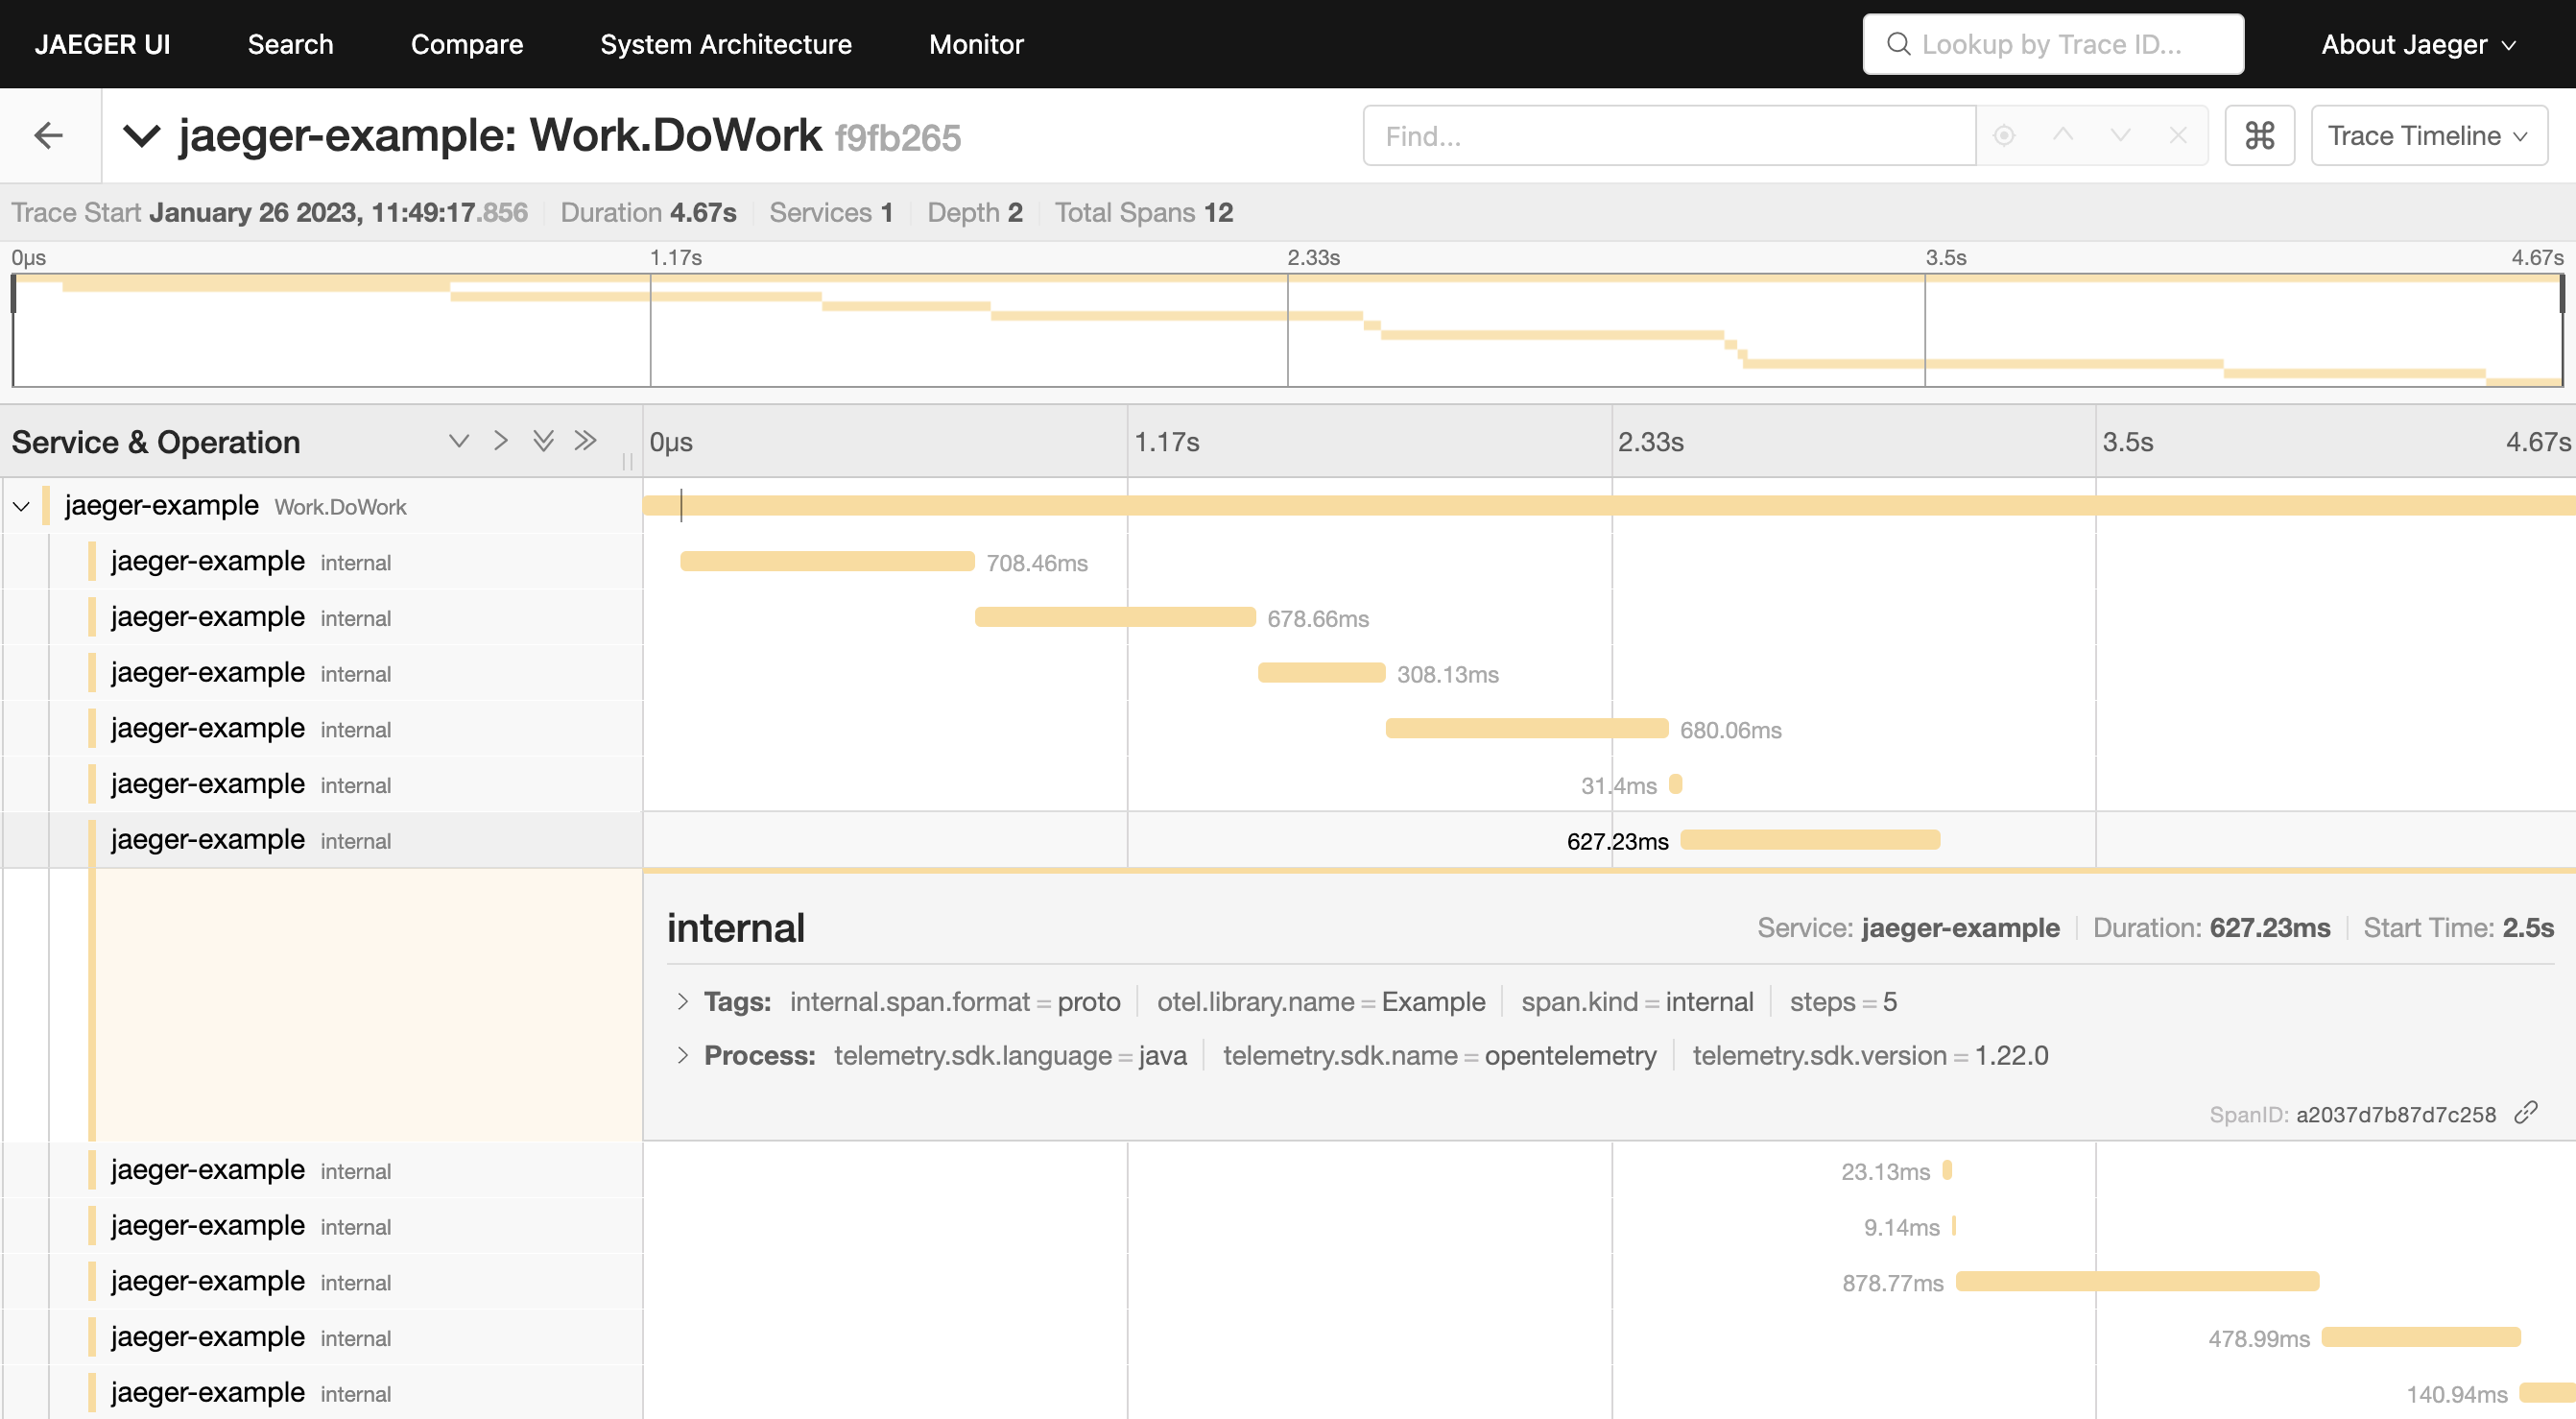The width and height of the screenshot is (2576, 1419).
Task: Go to System Architecture
Action: tap(725, 44)
